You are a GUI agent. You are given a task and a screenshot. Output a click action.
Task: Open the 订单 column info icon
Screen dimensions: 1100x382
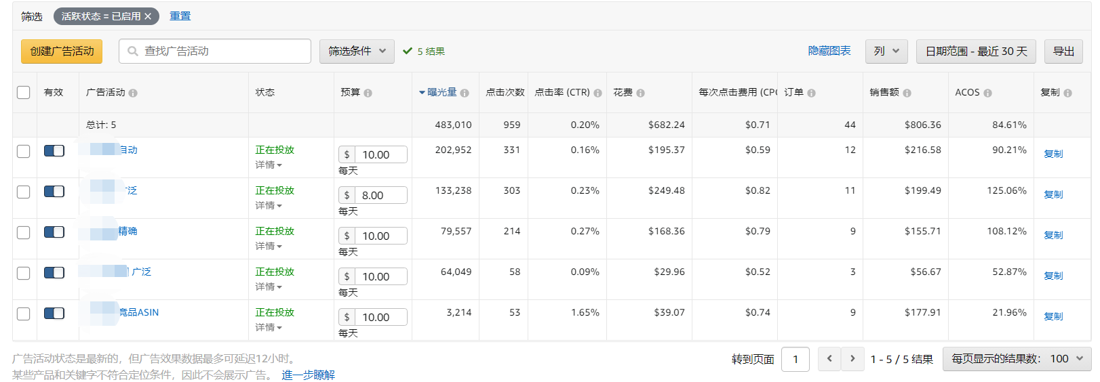click(x=811, y=93)
